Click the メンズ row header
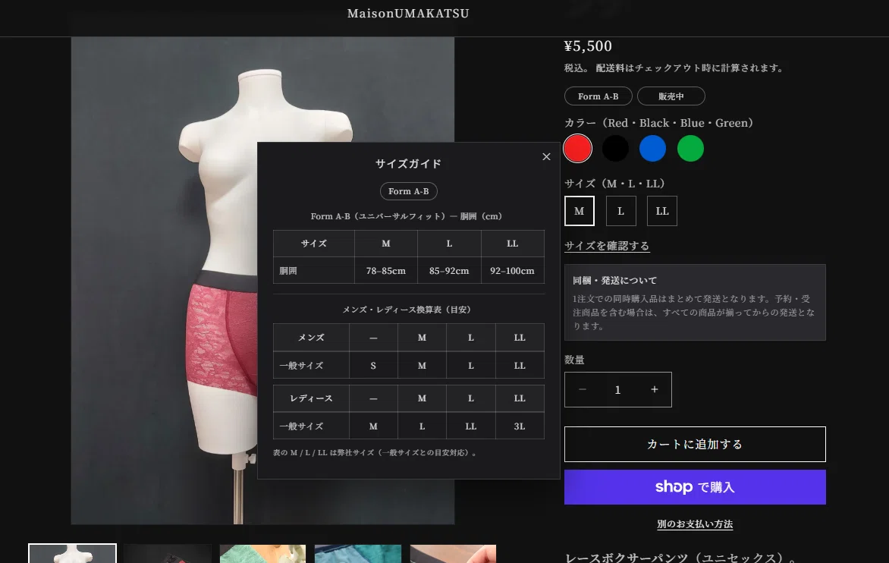The height and width of the screenshot is (563, 889). (x=311, y=338)
